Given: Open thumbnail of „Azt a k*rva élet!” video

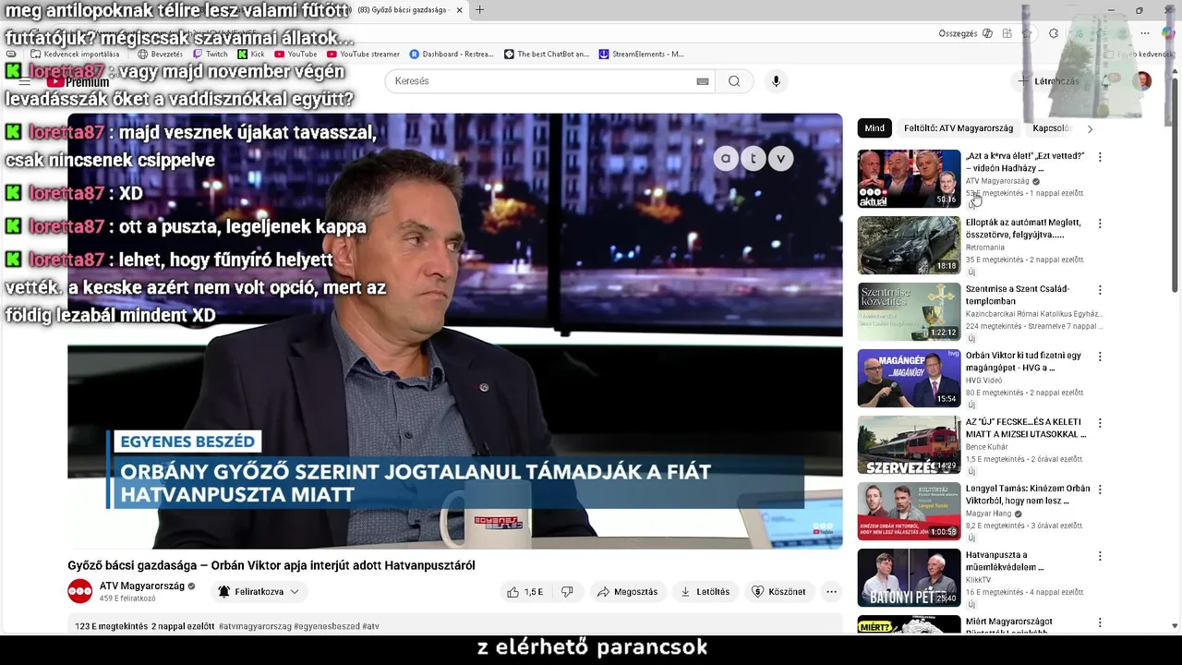Looking at the screenshot, I should (x=909, y=179).
